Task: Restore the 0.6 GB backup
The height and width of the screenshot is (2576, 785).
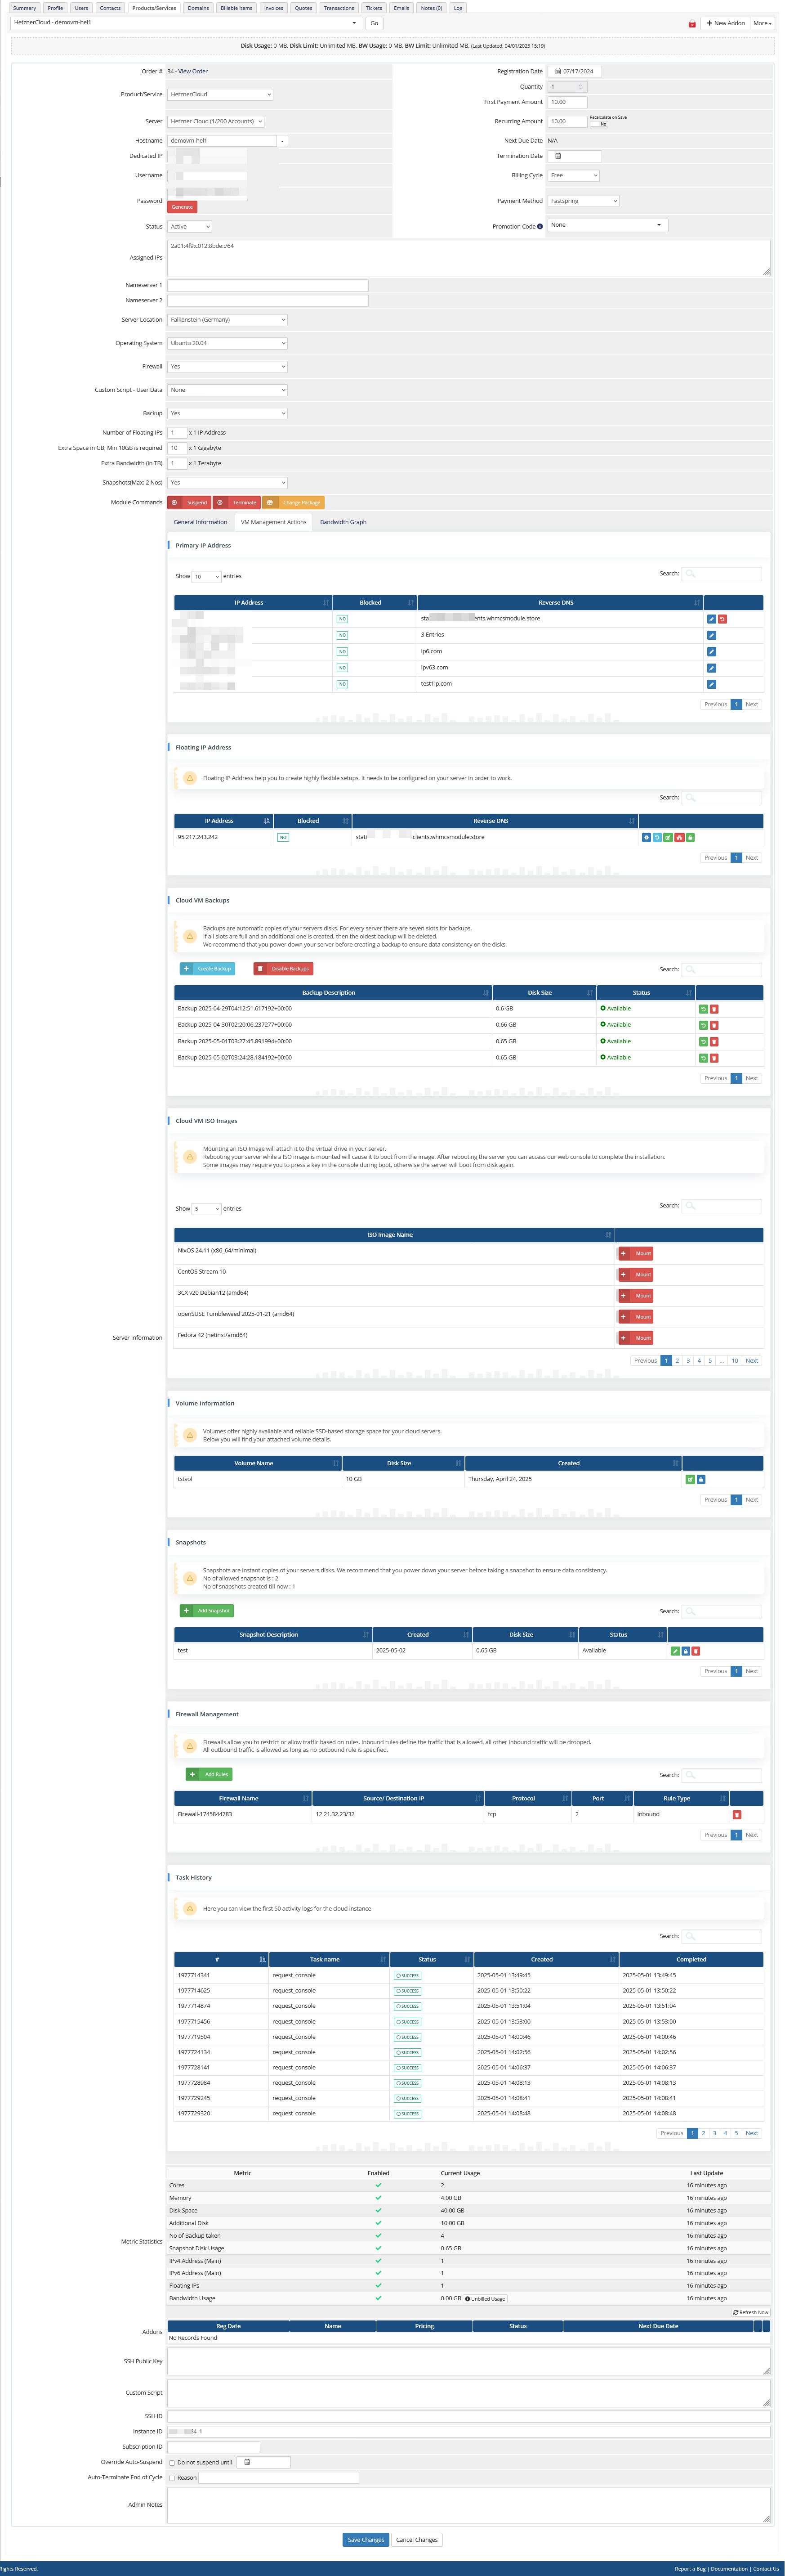Action: point(703,1009)
